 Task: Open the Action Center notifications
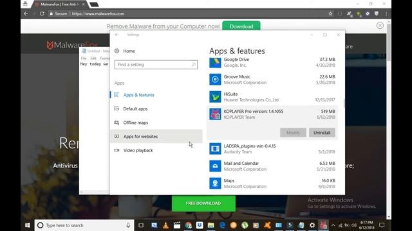382,225
